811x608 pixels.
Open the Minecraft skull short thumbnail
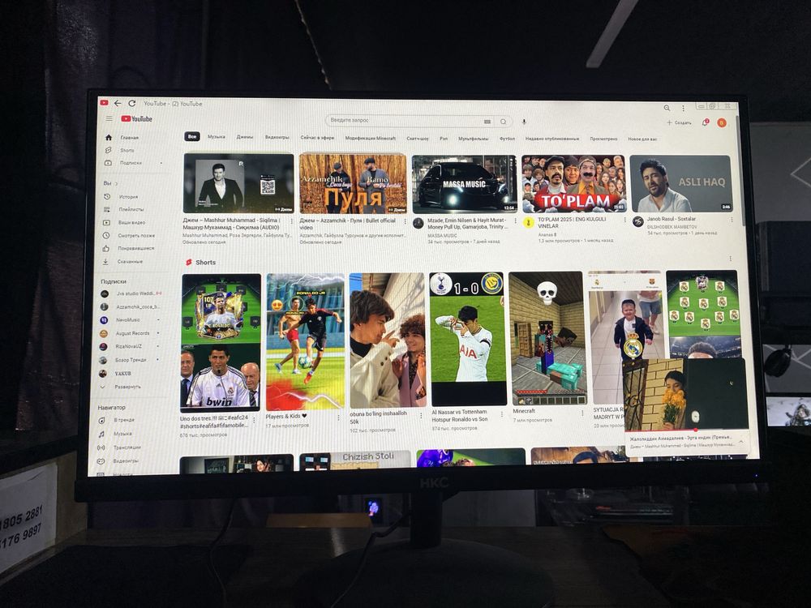tap(547, 338)
